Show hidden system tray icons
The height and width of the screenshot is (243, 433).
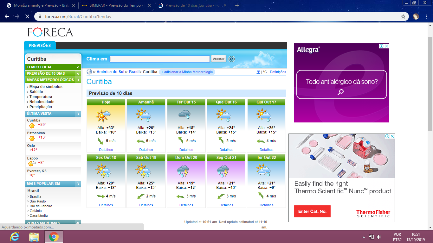[x=363, y=237]
